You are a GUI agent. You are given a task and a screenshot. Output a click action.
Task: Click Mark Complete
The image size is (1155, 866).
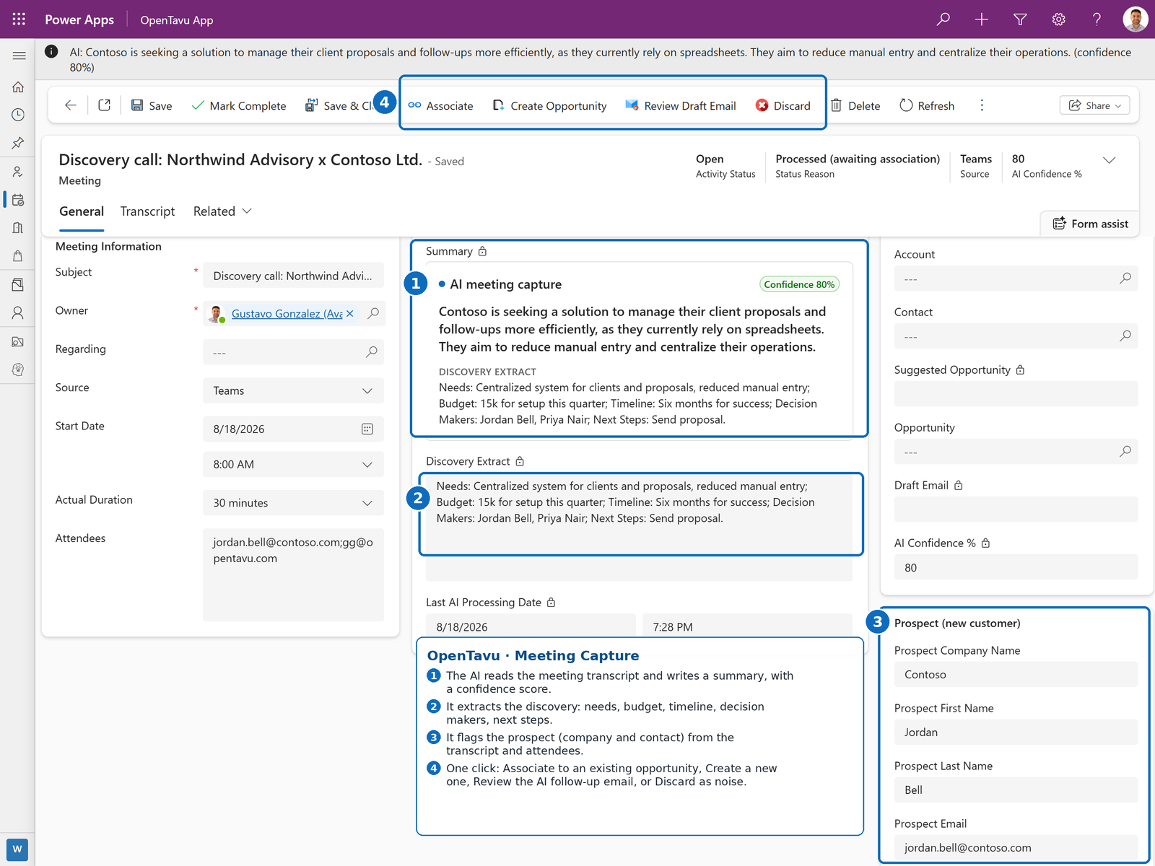[x=239, y=105]
